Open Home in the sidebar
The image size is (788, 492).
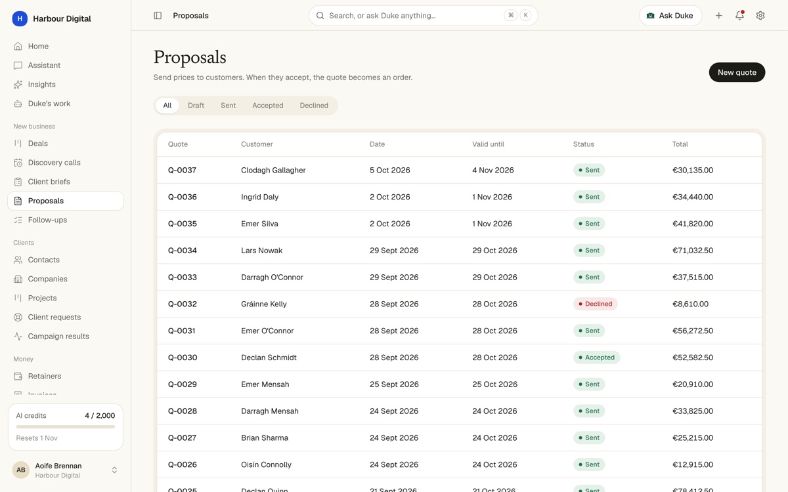(66, 46)
